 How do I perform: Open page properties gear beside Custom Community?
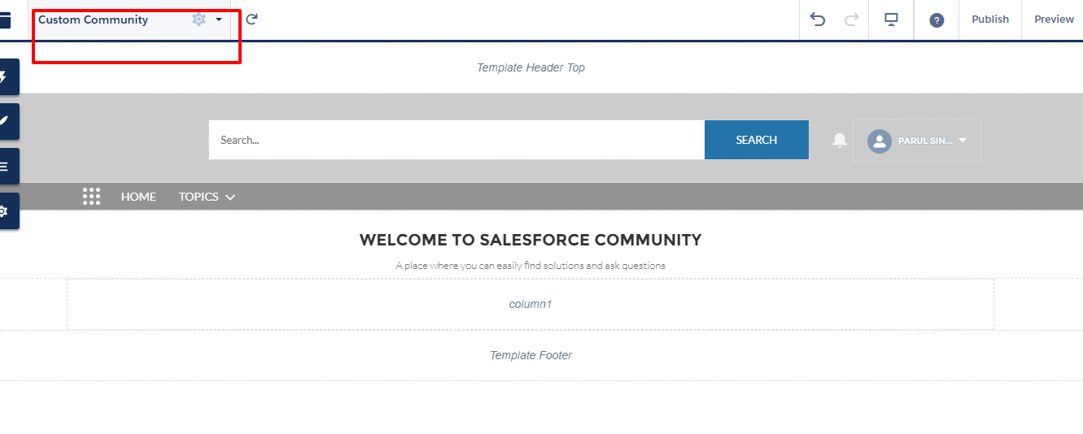click(199, 20)
